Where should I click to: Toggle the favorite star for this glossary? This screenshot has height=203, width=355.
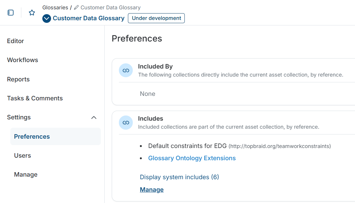pyautogui.click(x=31, y=12)
